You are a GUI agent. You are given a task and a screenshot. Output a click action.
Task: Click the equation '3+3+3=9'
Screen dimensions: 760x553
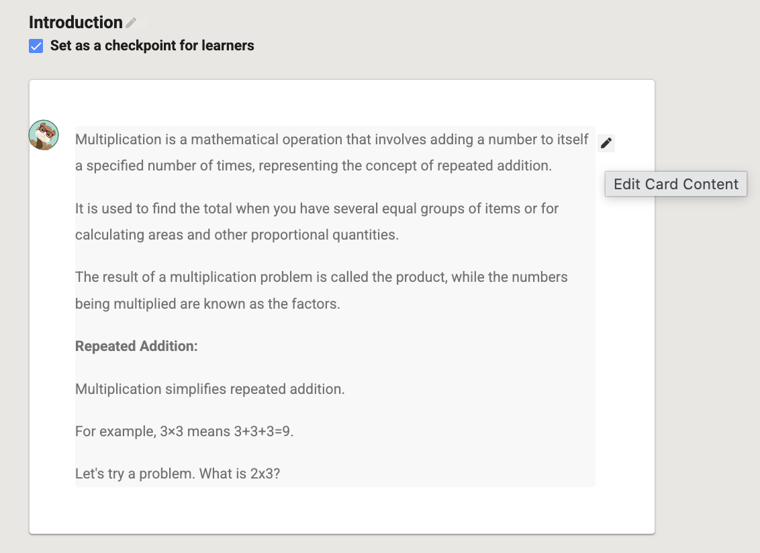pos(263,432)
